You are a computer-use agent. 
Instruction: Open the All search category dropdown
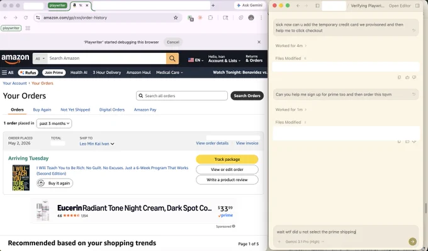40,59
